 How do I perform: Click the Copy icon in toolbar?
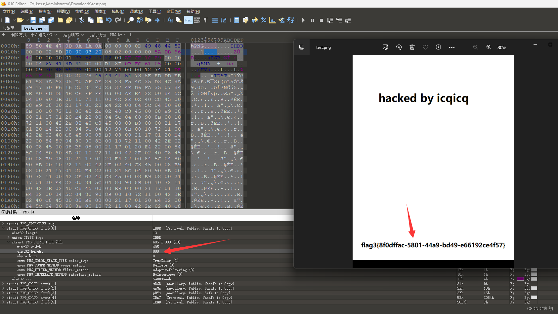coord(91,20)
